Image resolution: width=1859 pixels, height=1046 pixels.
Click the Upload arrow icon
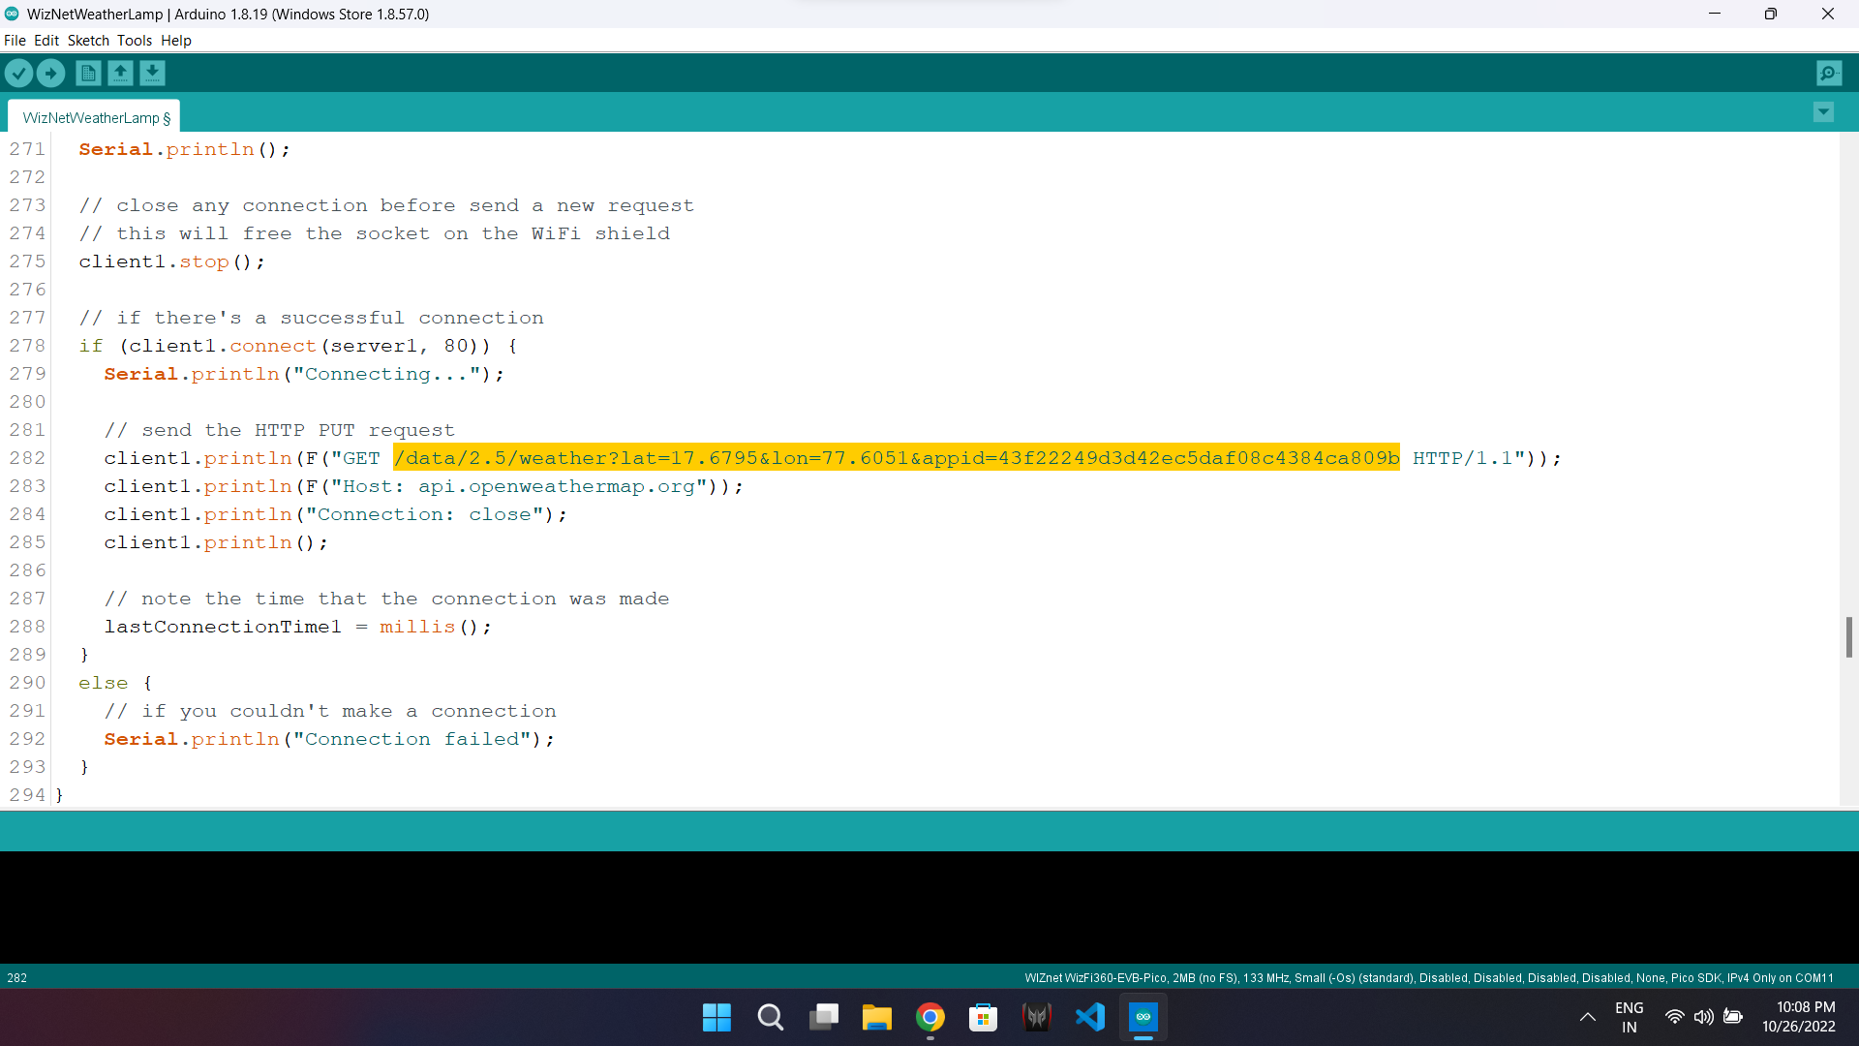pos(50,73)
